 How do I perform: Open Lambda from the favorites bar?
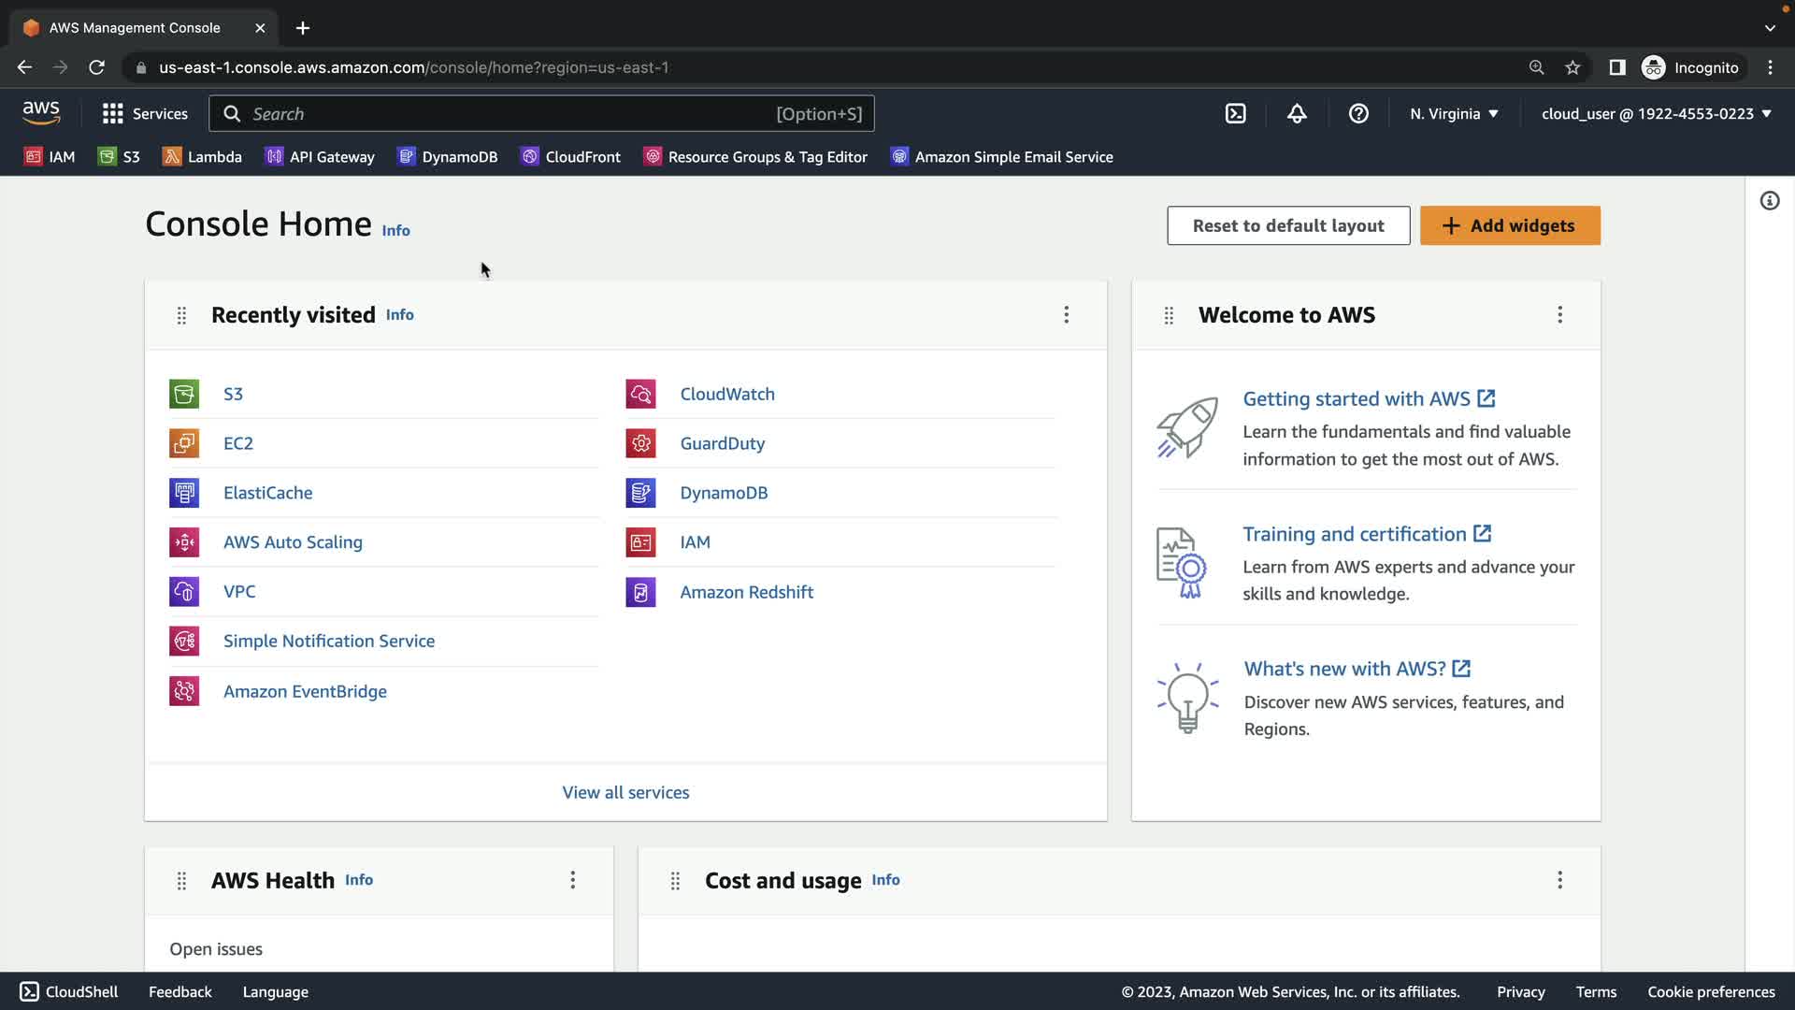click(x=202, y=157)
